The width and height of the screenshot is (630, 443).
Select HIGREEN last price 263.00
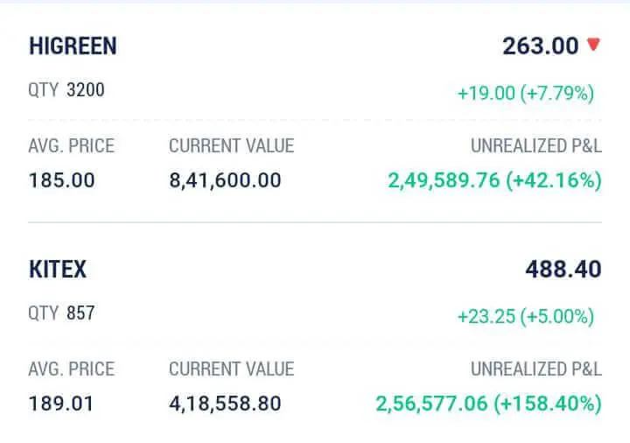[540, 46]
